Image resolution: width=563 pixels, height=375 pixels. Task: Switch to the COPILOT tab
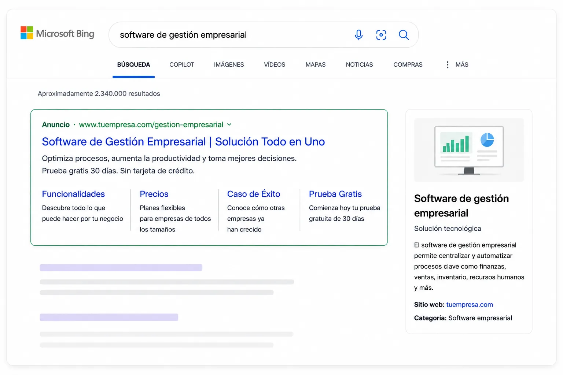tap(181, 64)
